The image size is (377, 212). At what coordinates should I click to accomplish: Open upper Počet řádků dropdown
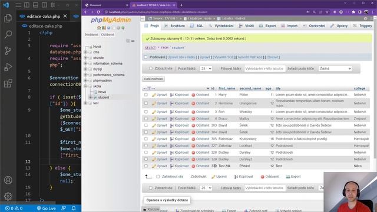[206, 68]
